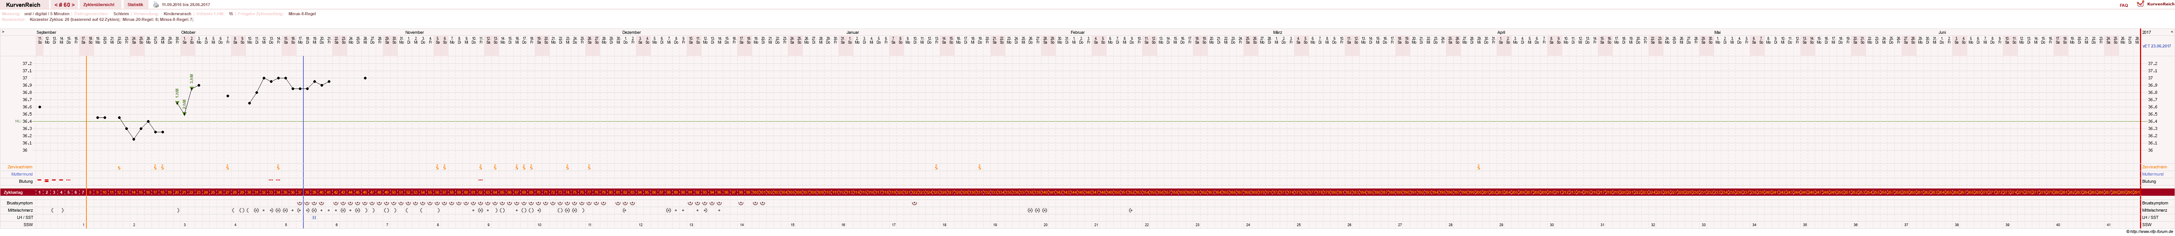Click the cervical mucus S+ marker on day 17

155,168
